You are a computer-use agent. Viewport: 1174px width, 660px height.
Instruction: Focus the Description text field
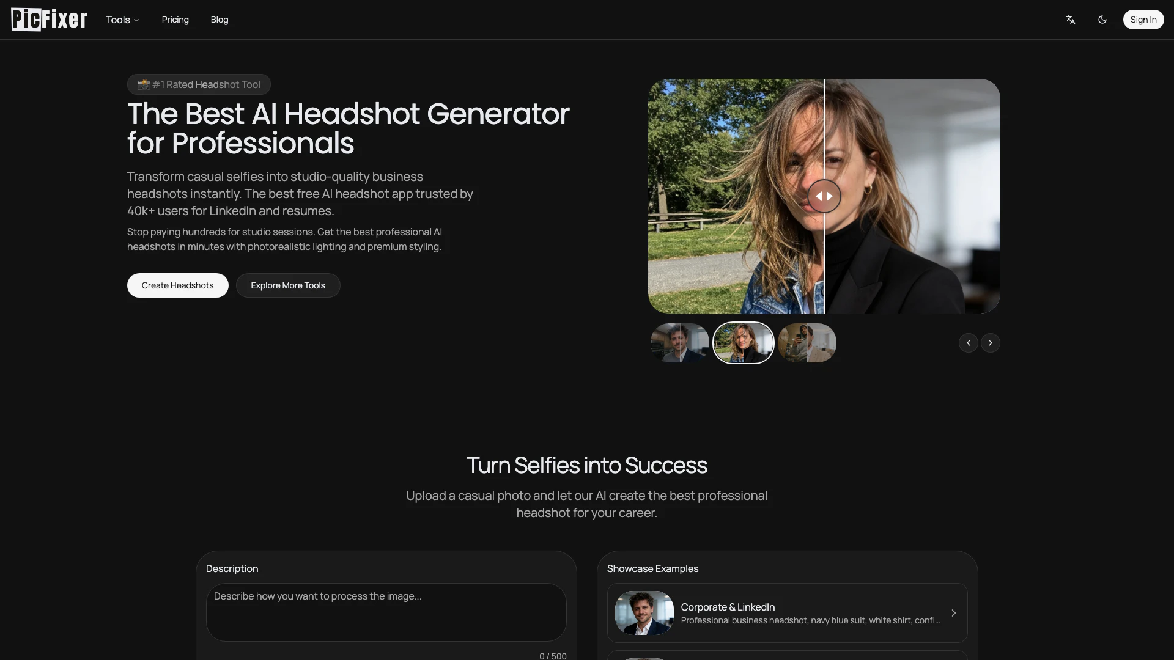coord(386,612)
